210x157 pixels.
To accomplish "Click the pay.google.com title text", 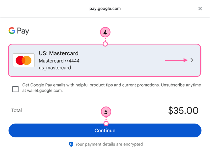I will (105, 8).
